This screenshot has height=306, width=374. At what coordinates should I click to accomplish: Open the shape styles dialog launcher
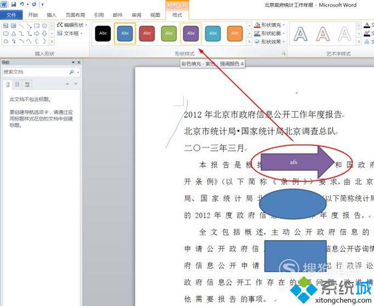coord(284,54)
